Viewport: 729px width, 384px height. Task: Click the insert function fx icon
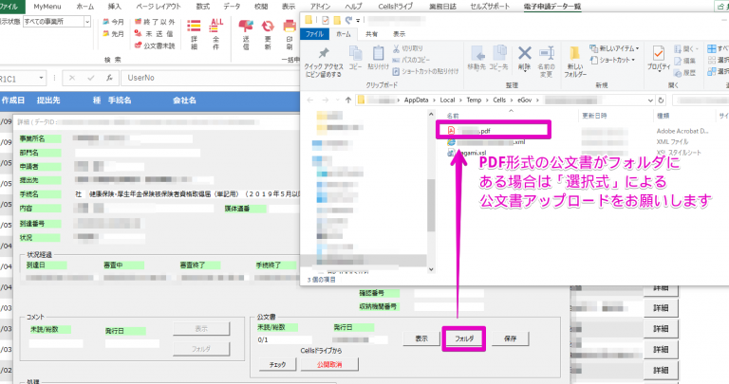[109, 78]
